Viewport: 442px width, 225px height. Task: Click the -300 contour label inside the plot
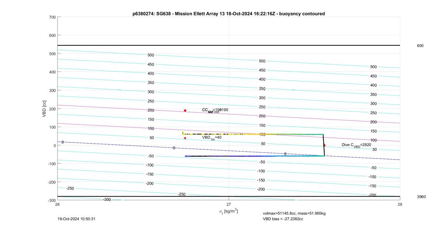(107, 200)
